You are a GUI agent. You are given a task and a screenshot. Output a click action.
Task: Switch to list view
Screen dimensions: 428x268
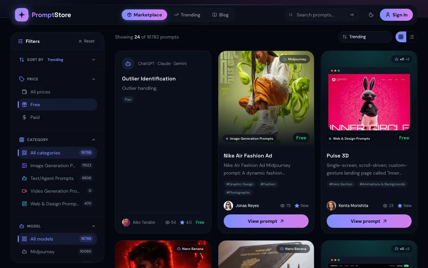tap(412, 37)
